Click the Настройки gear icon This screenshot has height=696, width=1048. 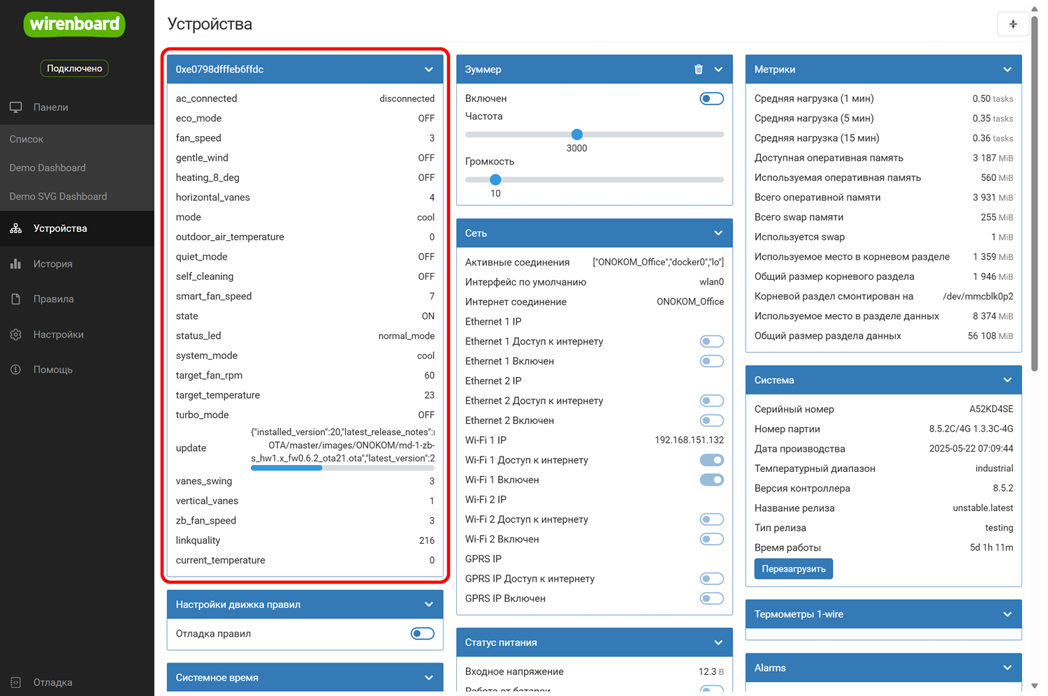pos(16,334)
